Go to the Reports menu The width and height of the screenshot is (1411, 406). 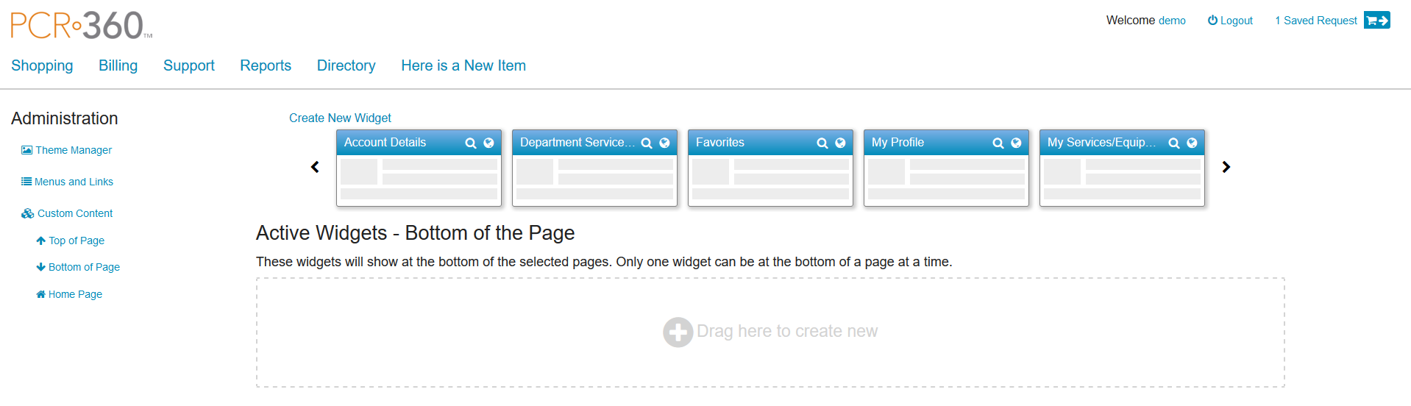(x=266, y=65)
